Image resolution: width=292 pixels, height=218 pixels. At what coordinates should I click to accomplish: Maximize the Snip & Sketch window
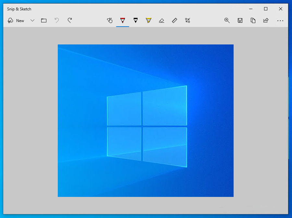coord(266,9)
